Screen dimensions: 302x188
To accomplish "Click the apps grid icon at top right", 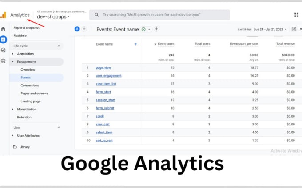I will click(296, 15).
